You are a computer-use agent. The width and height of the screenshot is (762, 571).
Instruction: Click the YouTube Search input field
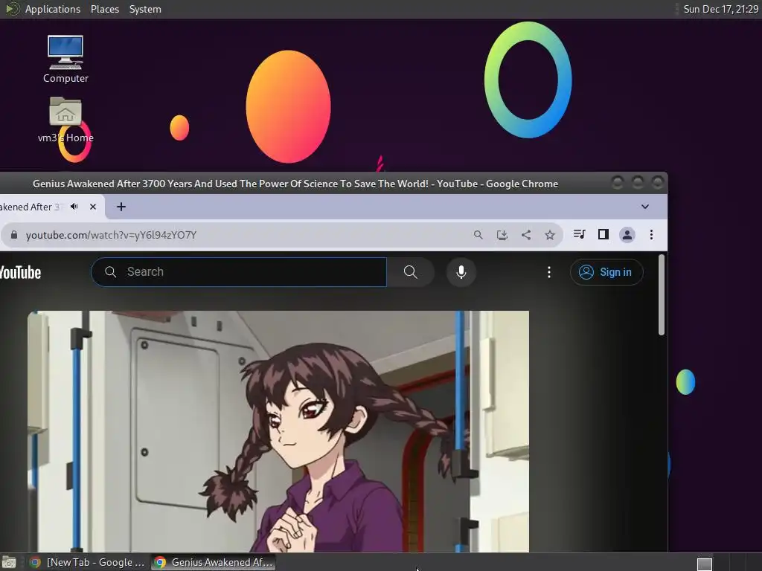239,272
